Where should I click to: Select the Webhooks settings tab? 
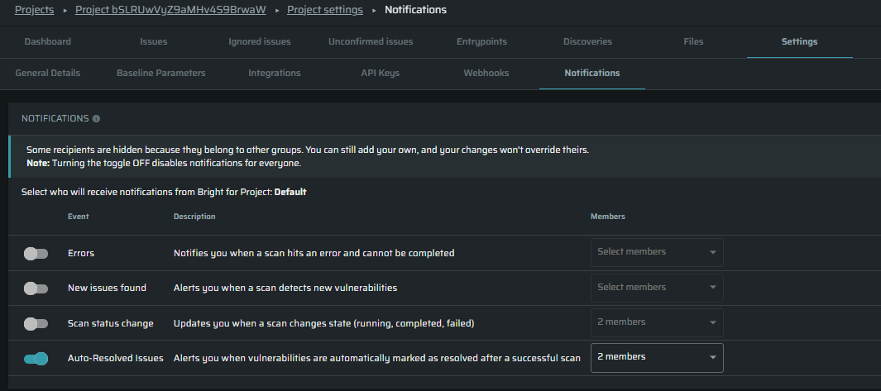coord(486,73)
